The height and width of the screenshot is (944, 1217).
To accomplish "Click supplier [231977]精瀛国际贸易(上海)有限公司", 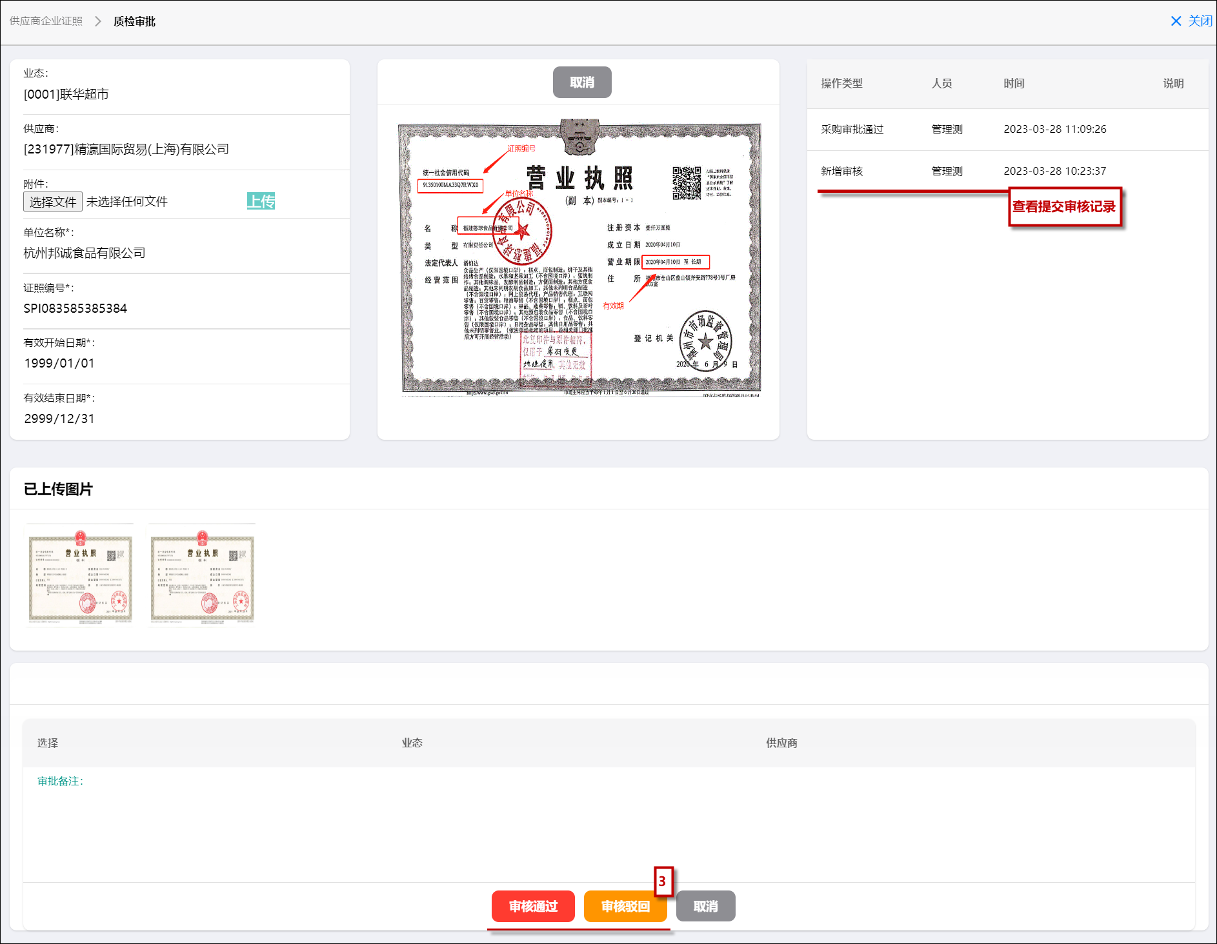I will 126,149.
